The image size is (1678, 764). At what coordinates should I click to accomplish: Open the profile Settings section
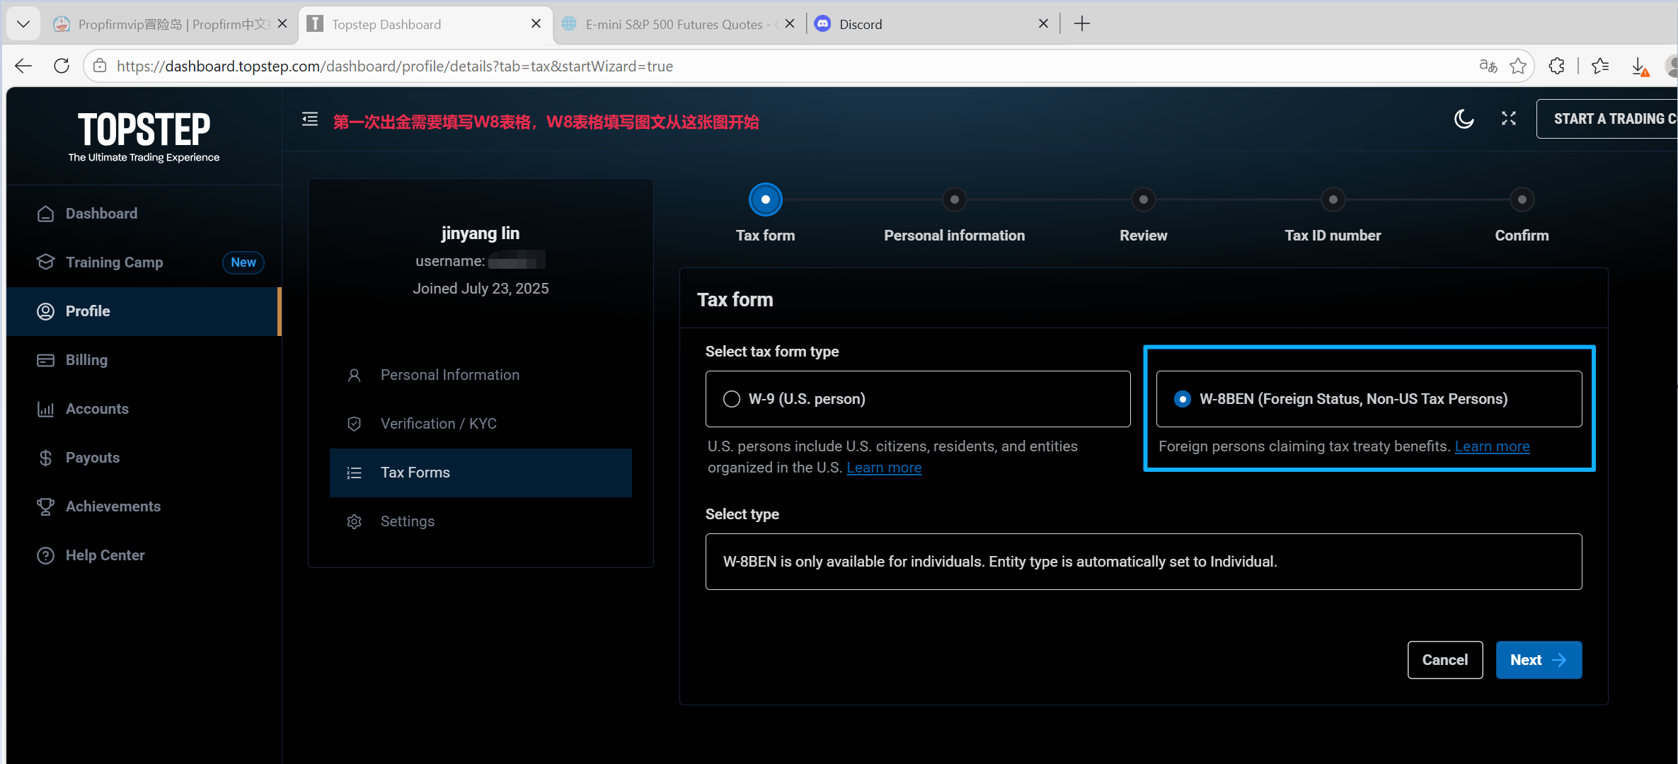tap(481, 521)
